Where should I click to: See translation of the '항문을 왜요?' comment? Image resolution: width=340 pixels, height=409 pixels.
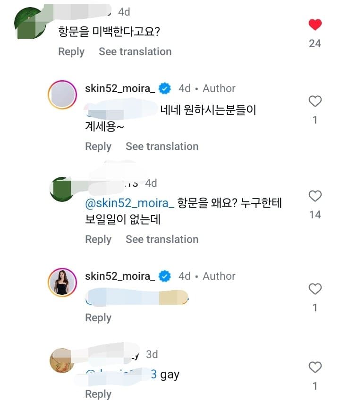[162, 240]
